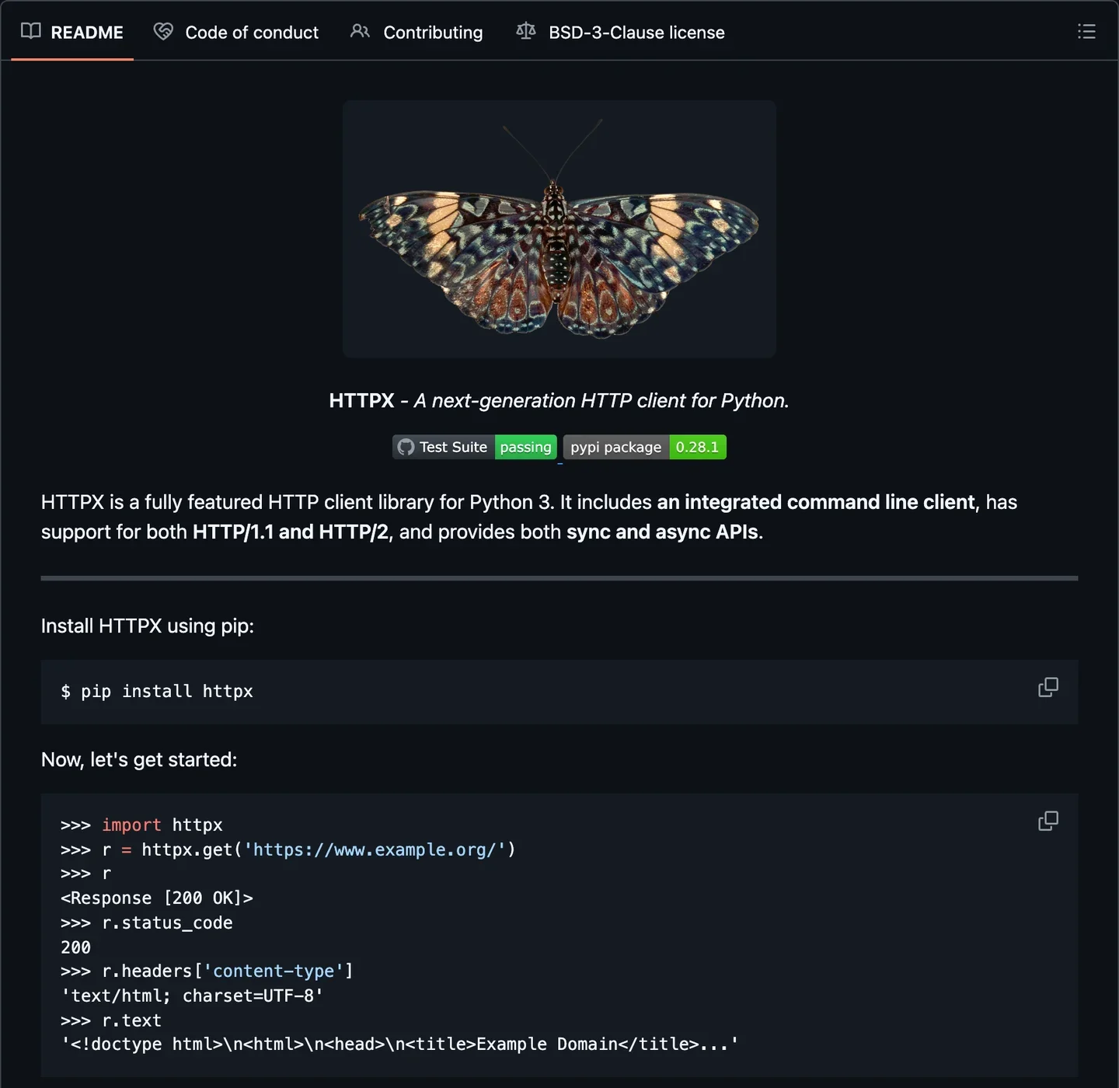This screenshot has height=1088, width=1119.
Task: Click the GitHub logo in Test Suite badge
Action: coord(406,447)
